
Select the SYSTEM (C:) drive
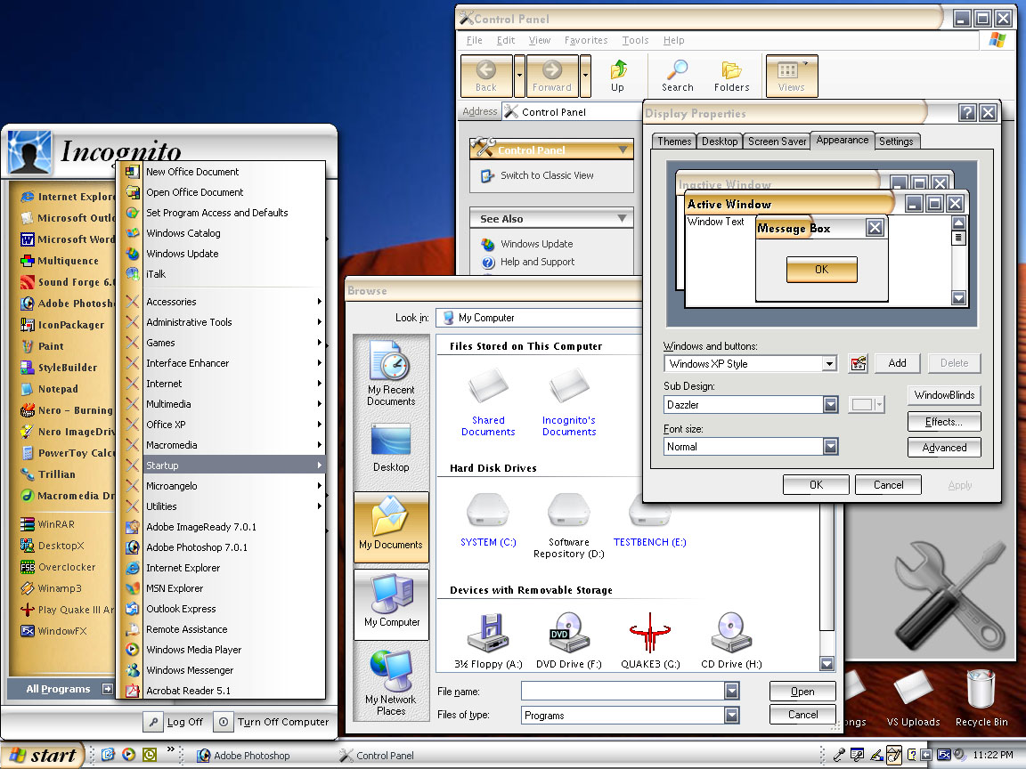[488, 520]
